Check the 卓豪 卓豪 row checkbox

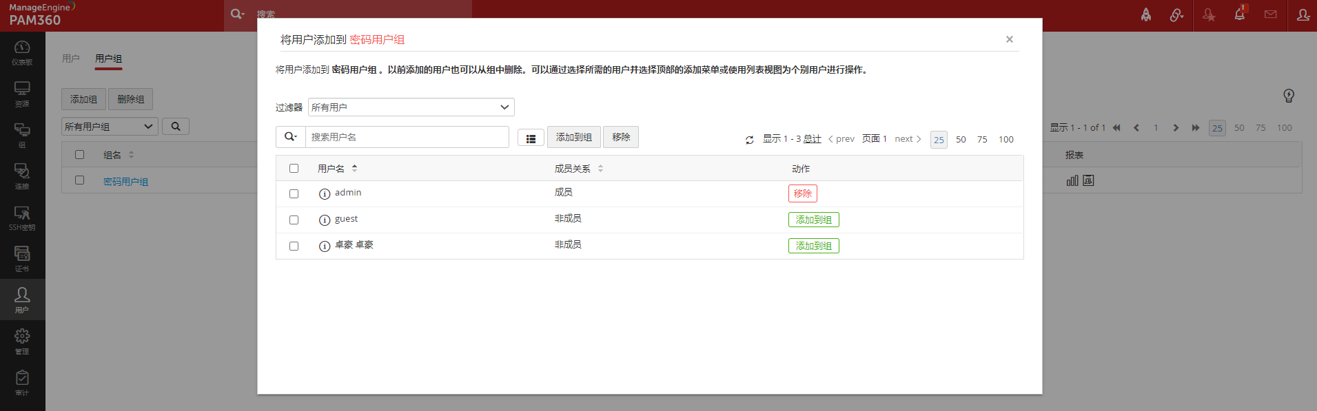(x=294, y=246)
